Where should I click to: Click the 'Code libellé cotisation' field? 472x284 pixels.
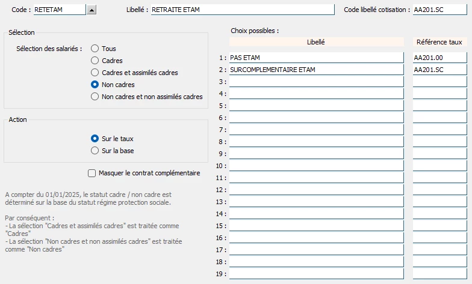pos(439,10)
